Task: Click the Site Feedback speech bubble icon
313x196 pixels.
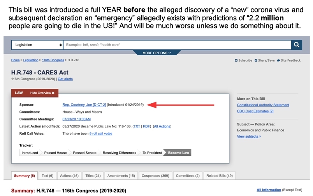Action: (x=279, y=60)
